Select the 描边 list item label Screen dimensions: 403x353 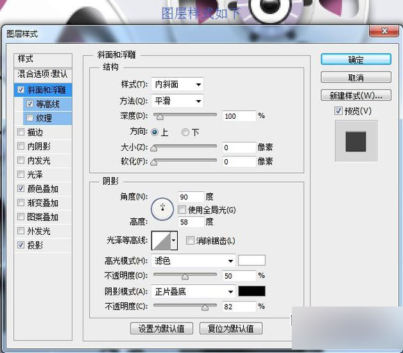35,133
